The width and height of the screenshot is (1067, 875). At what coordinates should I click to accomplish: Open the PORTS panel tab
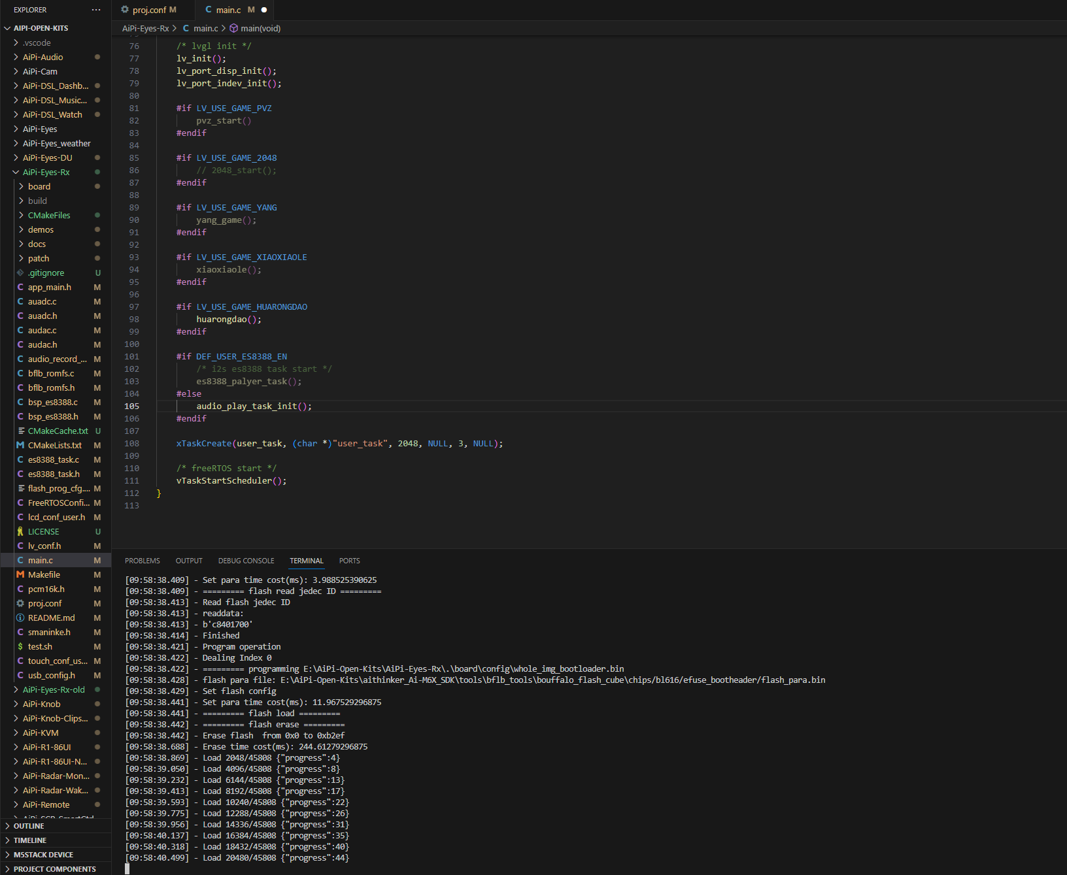(x=350, y=561)
